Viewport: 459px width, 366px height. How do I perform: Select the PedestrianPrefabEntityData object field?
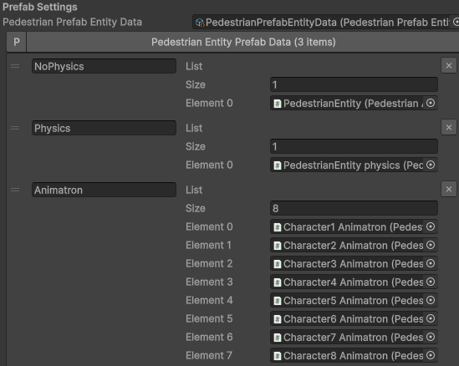point(325,22)
